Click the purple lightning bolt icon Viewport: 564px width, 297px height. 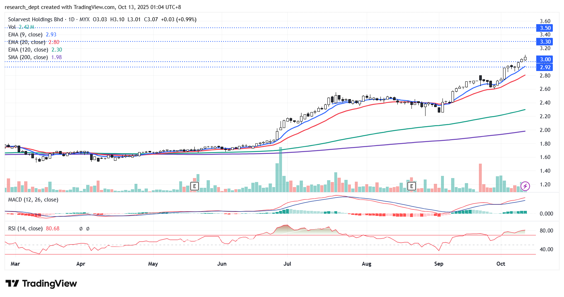click(525, 186)
